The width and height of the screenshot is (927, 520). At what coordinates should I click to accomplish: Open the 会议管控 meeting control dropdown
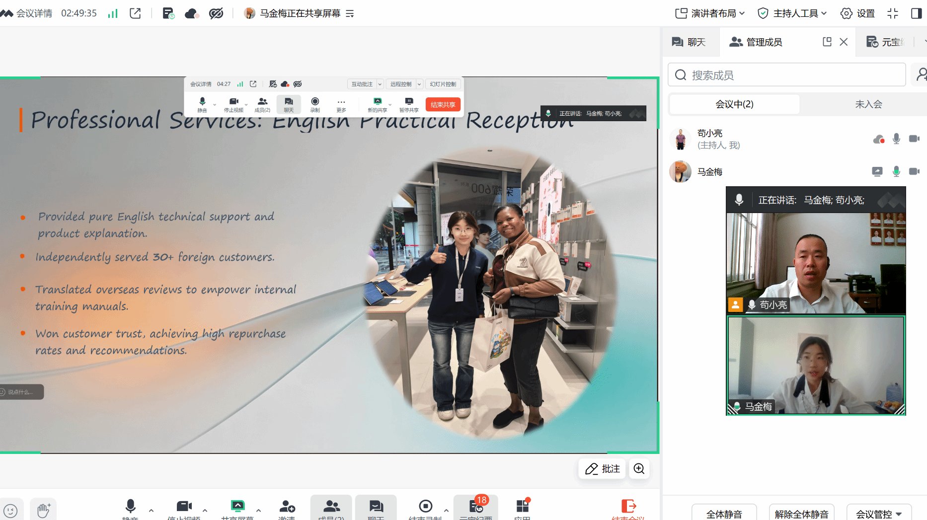[879, 513]
